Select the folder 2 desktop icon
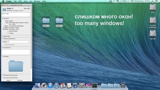The width and height of the screenshot is (160, 90). [x=59, y=20]
